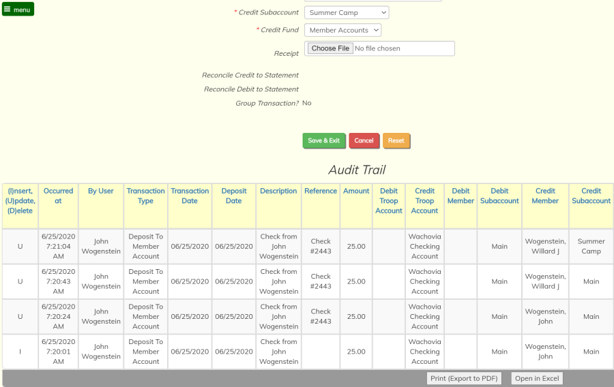Click the I (insert) row marker
Image resolution: width=614 pixels, height=387 pixels.
[x=20, y=352]
